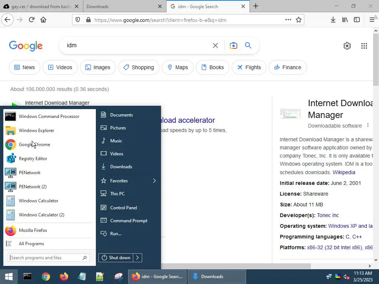Open Firefox downloads panel arrow
This screenshot has height=284, width=379.
click(x=333, y=20)
